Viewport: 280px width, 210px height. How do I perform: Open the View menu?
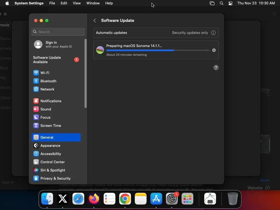tap(77, 3)
